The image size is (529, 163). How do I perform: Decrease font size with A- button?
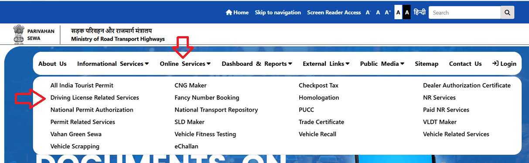click(368, 13)
